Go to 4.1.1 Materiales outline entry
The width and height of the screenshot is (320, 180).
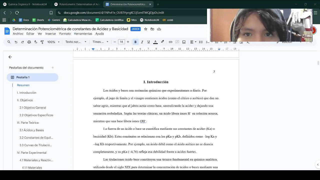[32, 168]
